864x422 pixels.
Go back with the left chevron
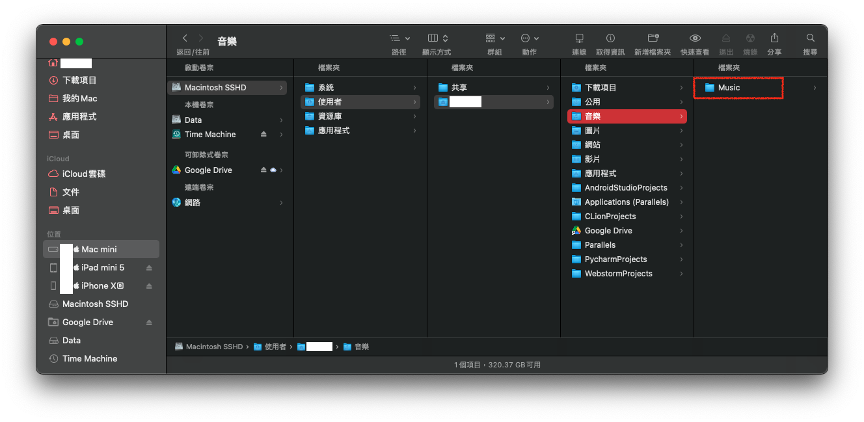click(x=185, y=38)
